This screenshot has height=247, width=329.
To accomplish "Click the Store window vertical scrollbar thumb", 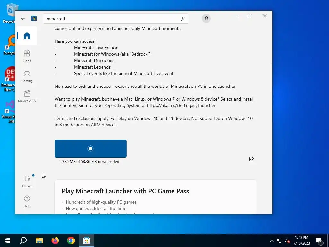I will pyautogui.click(x=271, y=78).
